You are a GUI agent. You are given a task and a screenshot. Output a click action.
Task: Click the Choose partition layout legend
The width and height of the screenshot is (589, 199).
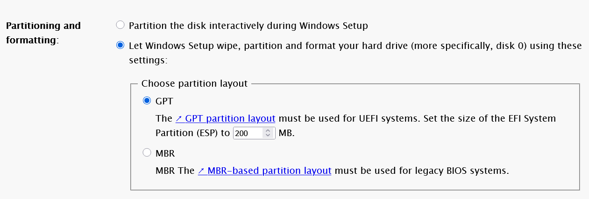[x=194, y=84]
